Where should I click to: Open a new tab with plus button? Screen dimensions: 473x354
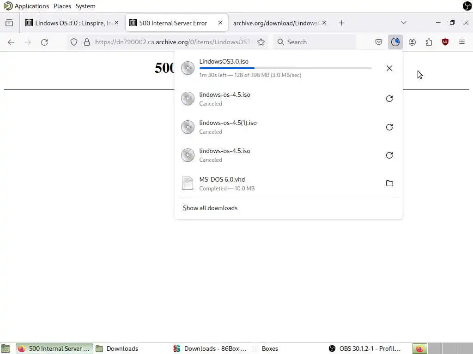click(341, 23)
